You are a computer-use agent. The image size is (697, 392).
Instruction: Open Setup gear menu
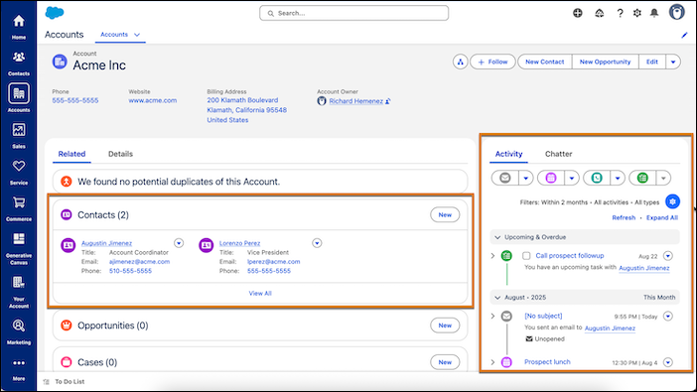[637, 13]
